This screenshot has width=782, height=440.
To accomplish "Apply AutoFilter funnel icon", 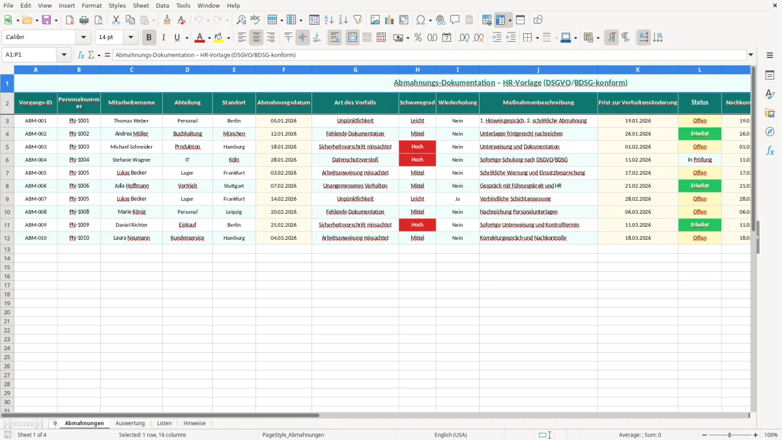I will point(357,20).
